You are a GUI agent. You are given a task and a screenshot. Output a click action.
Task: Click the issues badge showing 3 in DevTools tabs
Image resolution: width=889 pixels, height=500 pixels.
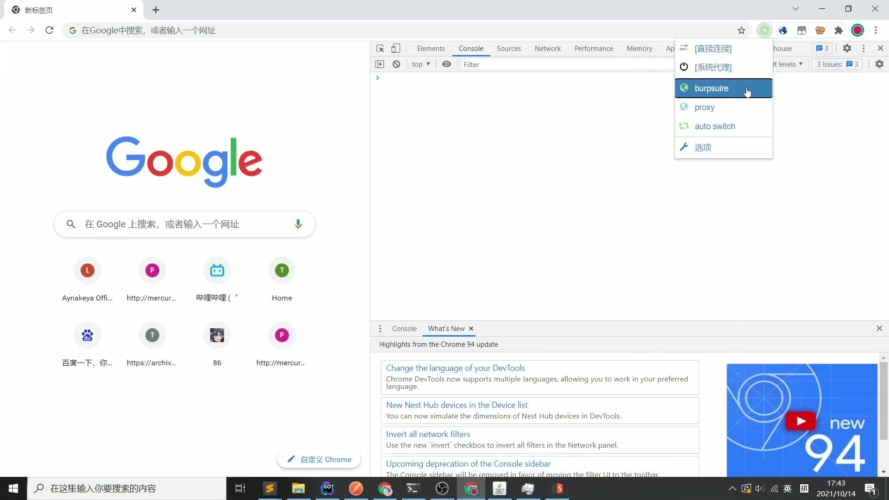point(822,48)
